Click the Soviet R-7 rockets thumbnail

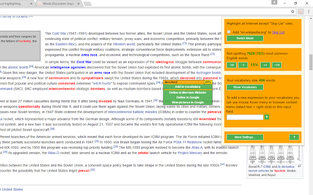(275, 155)
